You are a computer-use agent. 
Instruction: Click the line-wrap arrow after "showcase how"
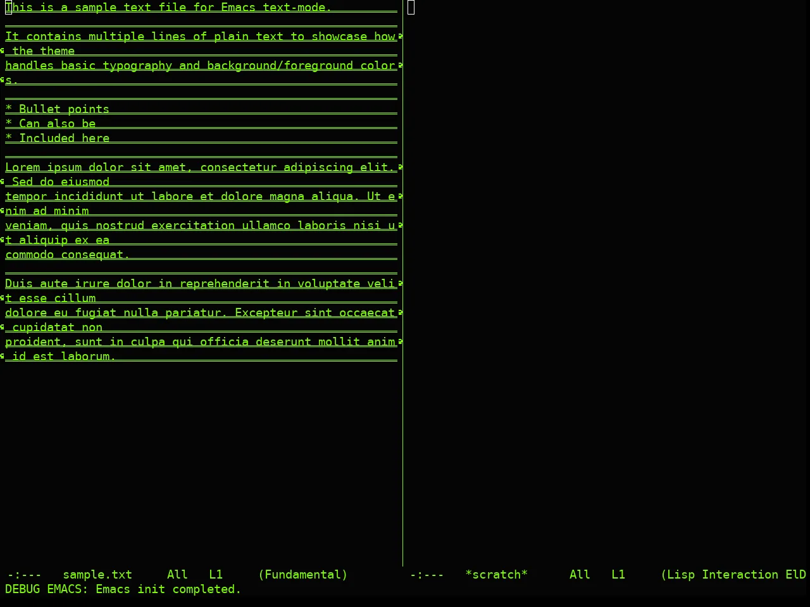pyautogui.click(x=400, y=36)
